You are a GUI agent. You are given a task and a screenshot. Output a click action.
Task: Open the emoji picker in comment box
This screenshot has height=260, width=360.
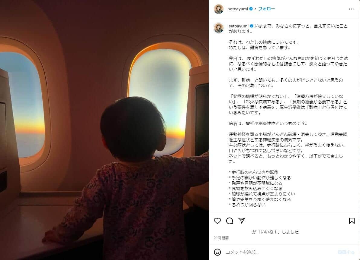[217, 252]
